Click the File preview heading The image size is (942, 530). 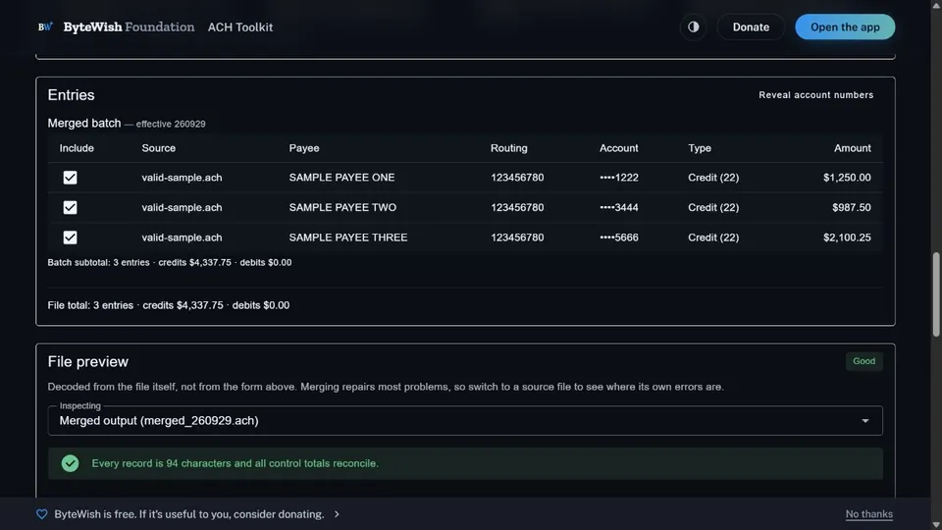87,362
